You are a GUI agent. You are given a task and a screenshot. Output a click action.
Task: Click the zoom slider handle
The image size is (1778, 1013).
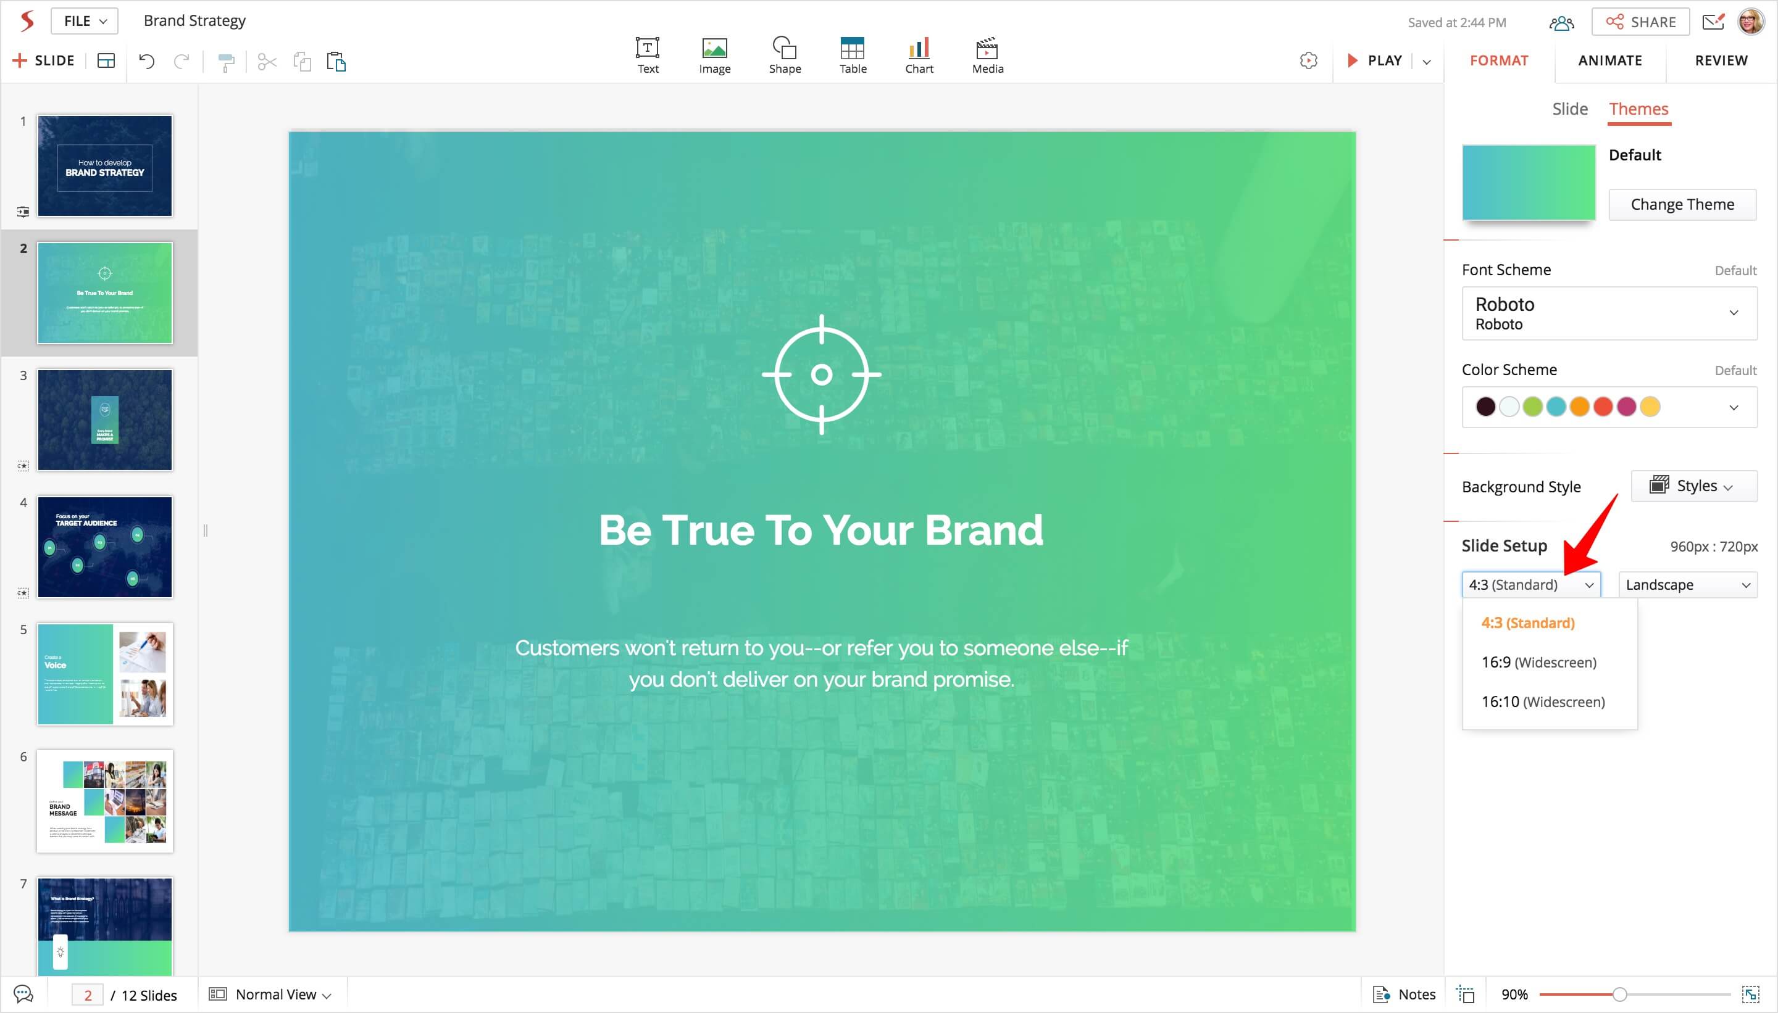[x=1619, y=994]
